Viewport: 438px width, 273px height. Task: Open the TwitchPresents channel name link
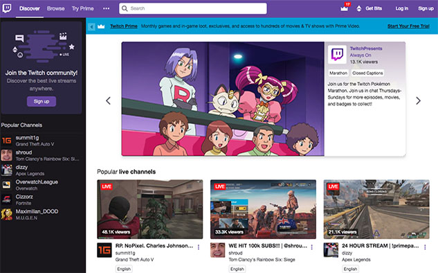tap(366, 49)
